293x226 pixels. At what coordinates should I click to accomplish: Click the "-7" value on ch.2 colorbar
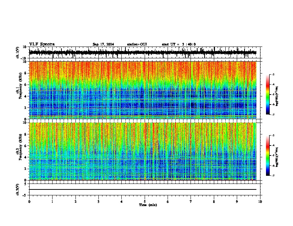pyautogui.click(x=273, y=175)
